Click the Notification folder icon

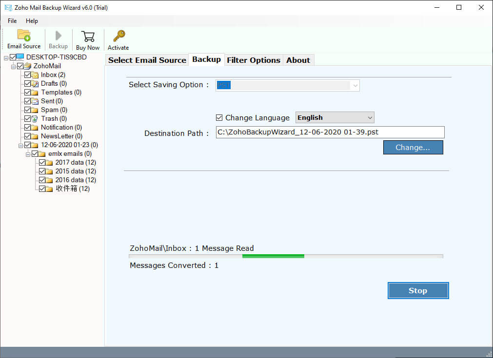coord(35,128)
